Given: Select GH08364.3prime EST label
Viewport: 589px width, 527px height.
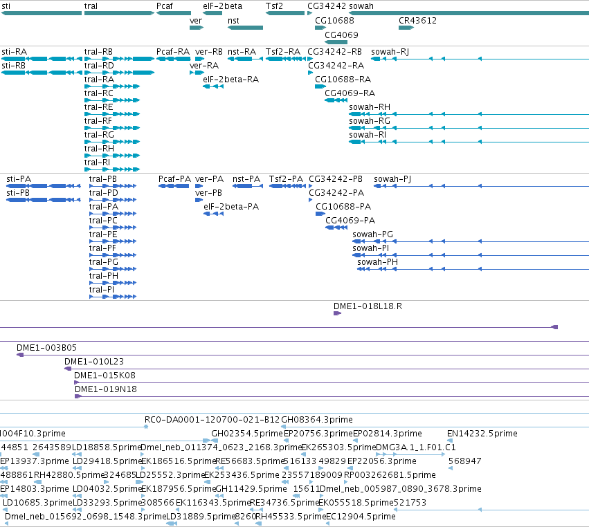Looking at the screenshot, I should pos(317,420).
